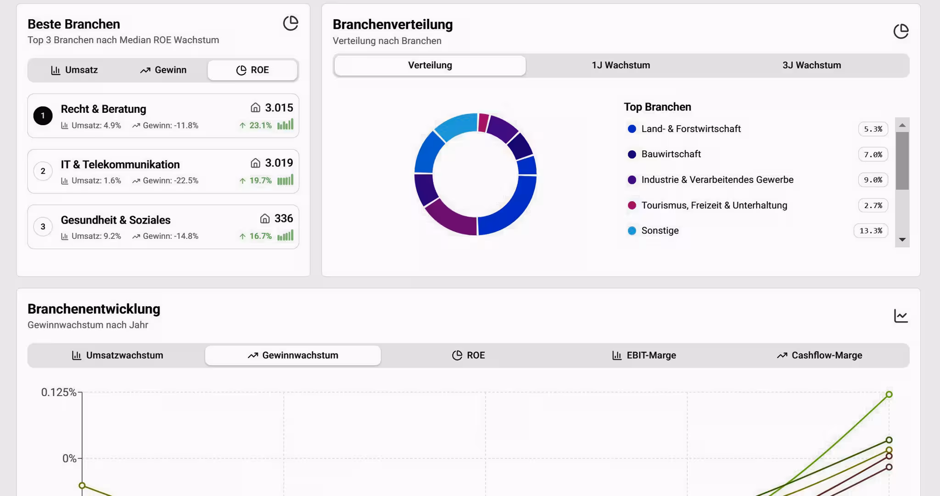Switch the metric to Gewinn
Image resolution: width=940 pixels, height=496 pixels.
(x=163, y=70)
